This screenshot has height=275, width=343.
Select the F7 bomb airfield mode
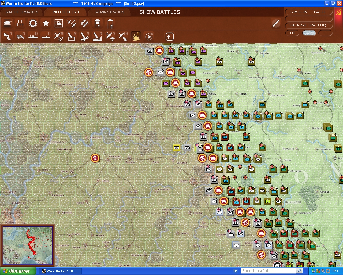[84, 36]
